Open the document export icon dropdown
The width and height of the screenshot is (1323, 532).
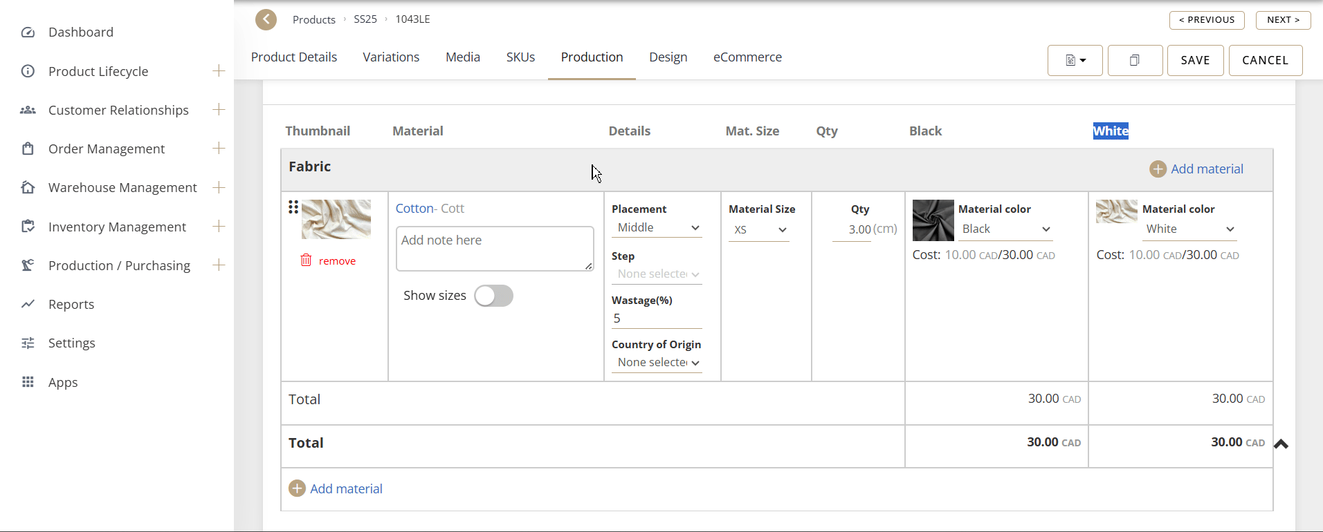[1075, 60]
